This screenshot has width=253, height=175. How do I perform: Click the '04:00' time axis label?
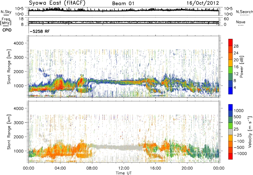click(x=60, y=168)
